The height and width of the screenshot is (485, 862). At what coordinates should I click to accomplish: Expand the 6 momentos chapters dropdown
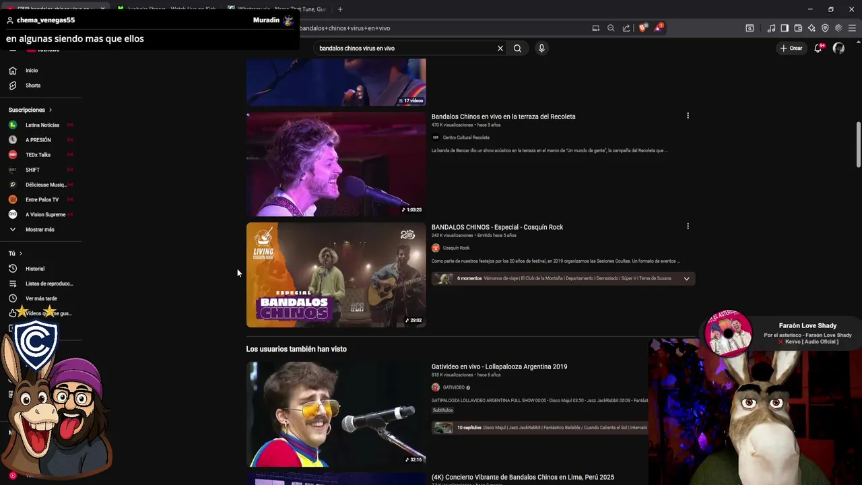tap(686, 278)
